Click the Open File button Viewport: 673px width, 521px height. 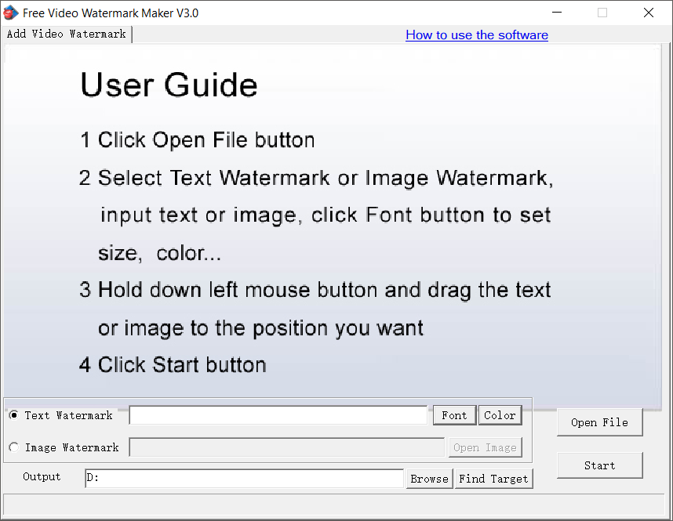[x=599, y=422]
